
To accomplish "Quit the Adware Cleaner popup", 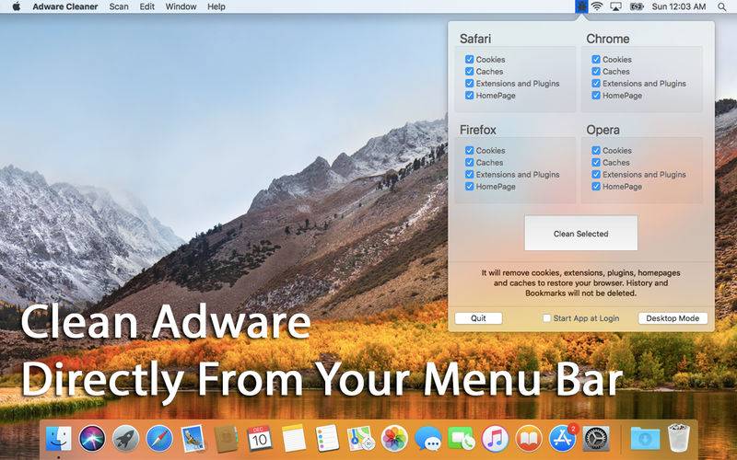I will point(478,318).
